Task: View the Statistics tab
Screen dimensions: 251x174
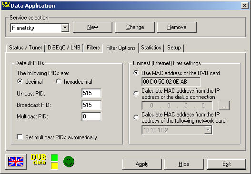Action: [x=151, y=48]
